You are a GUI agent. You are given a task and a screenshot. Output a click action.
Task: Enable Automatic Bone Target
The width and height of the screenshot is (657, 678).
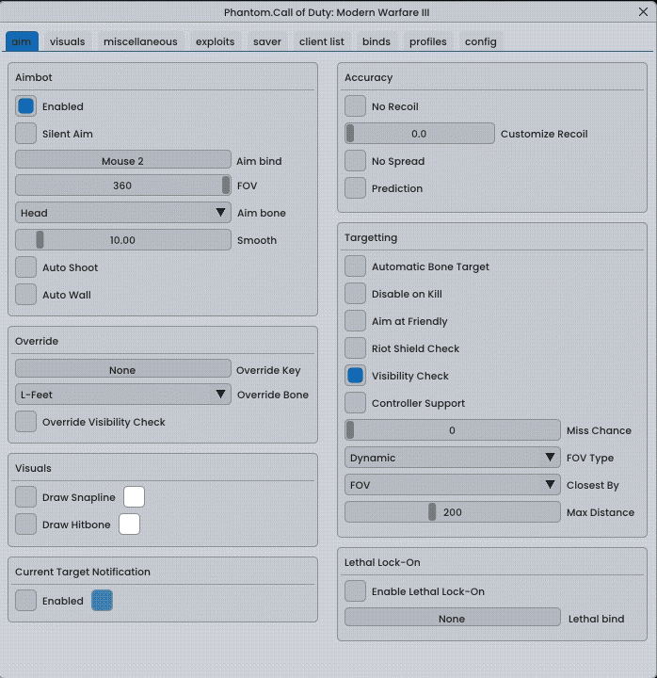point(355,266)
